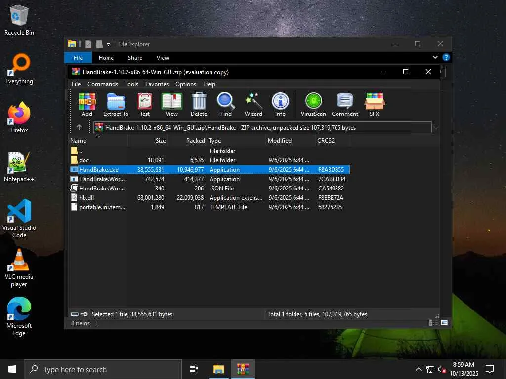Click the volume muted tray icon

[442, 369]
